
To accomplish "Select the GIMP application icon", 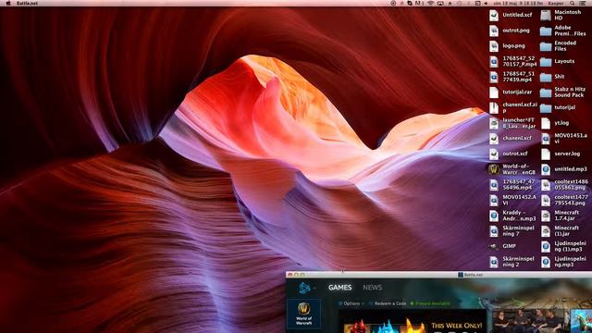I will point(502,246).
